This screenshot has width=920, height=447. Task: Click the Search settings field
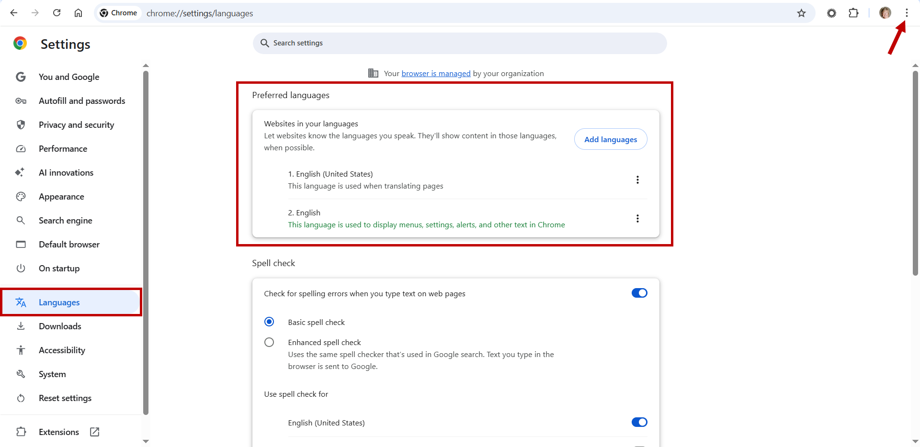click(x=460, y=43)
